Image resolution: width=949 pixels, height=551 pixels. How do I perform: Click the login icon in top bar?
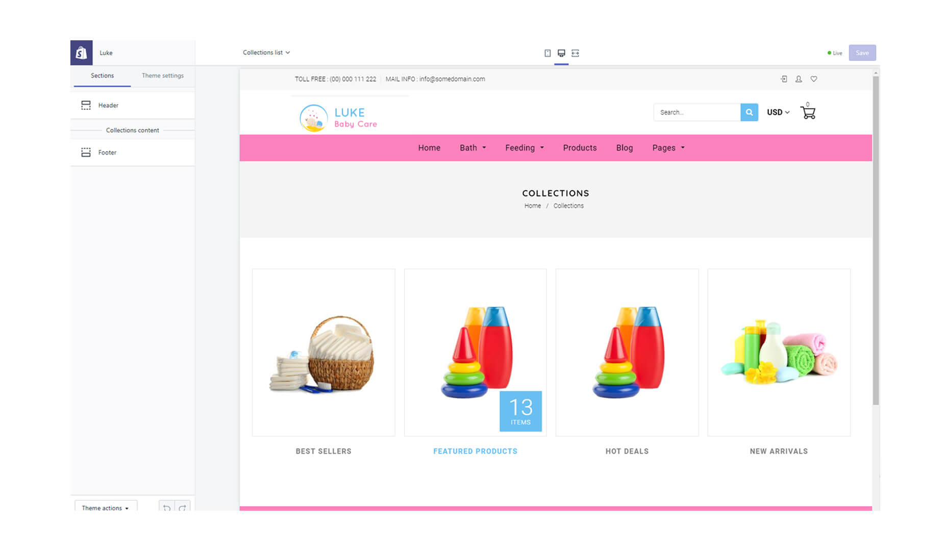pos(784,79)
